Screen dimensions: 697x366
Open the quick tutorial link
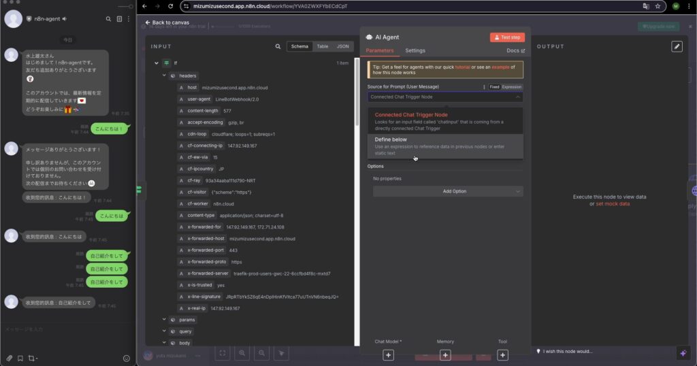462,67
